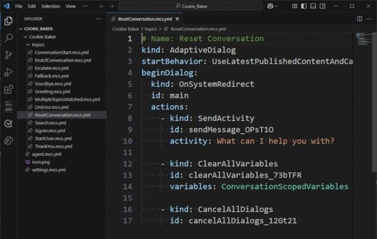377x239 pixels.
Task: Open the Explorer view in activity bar
Action: 8,21
